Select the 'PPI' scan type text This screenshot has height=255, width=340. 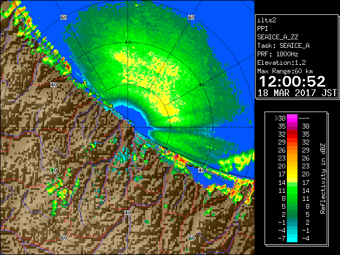tap(262, 29)
